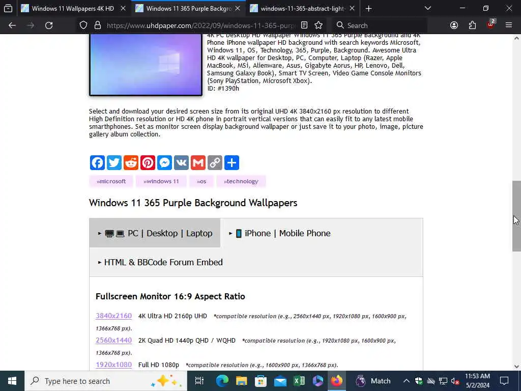Open more sharing options plus icon
This screenshot has width=521, height=391.
click(x=231, y=162)
